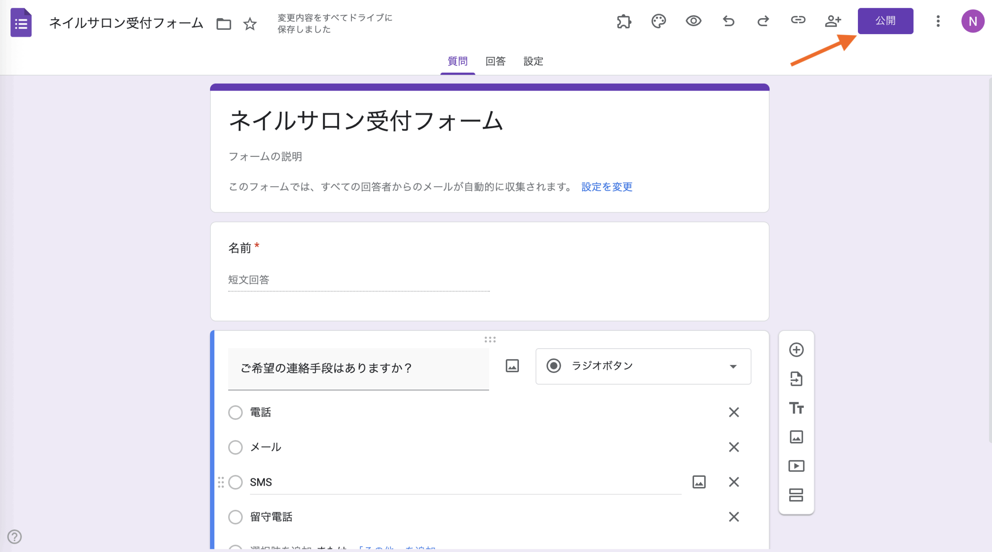Open the theme customization palette icon

click(x=658, y=21)
